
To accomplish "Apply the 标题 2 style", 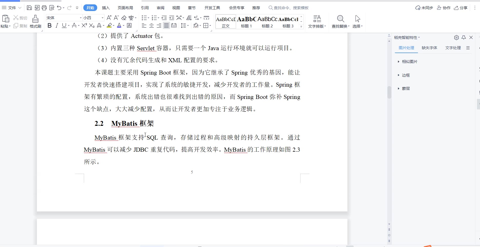I will click(x=267, y=22).
